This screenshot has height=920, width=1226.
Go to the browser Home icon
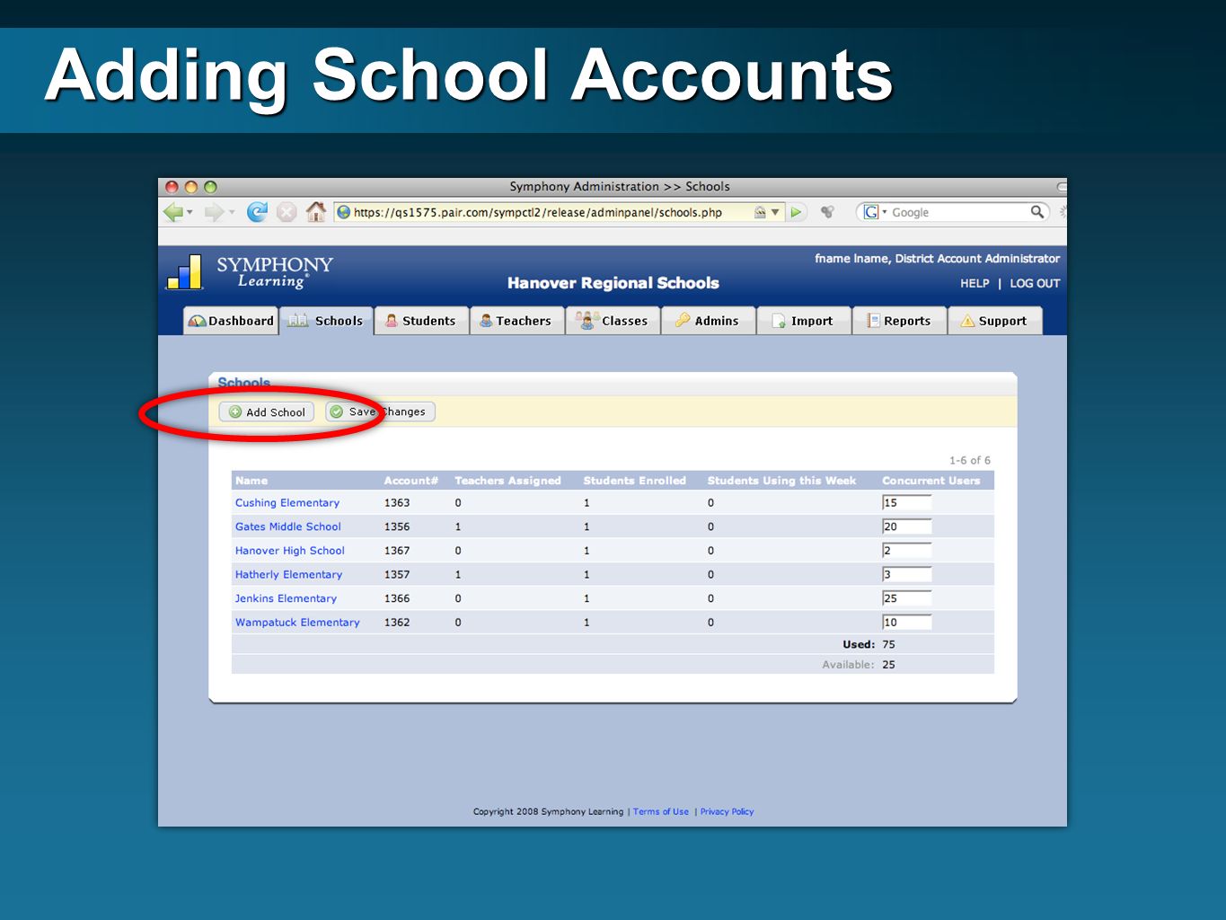point(316,211)
